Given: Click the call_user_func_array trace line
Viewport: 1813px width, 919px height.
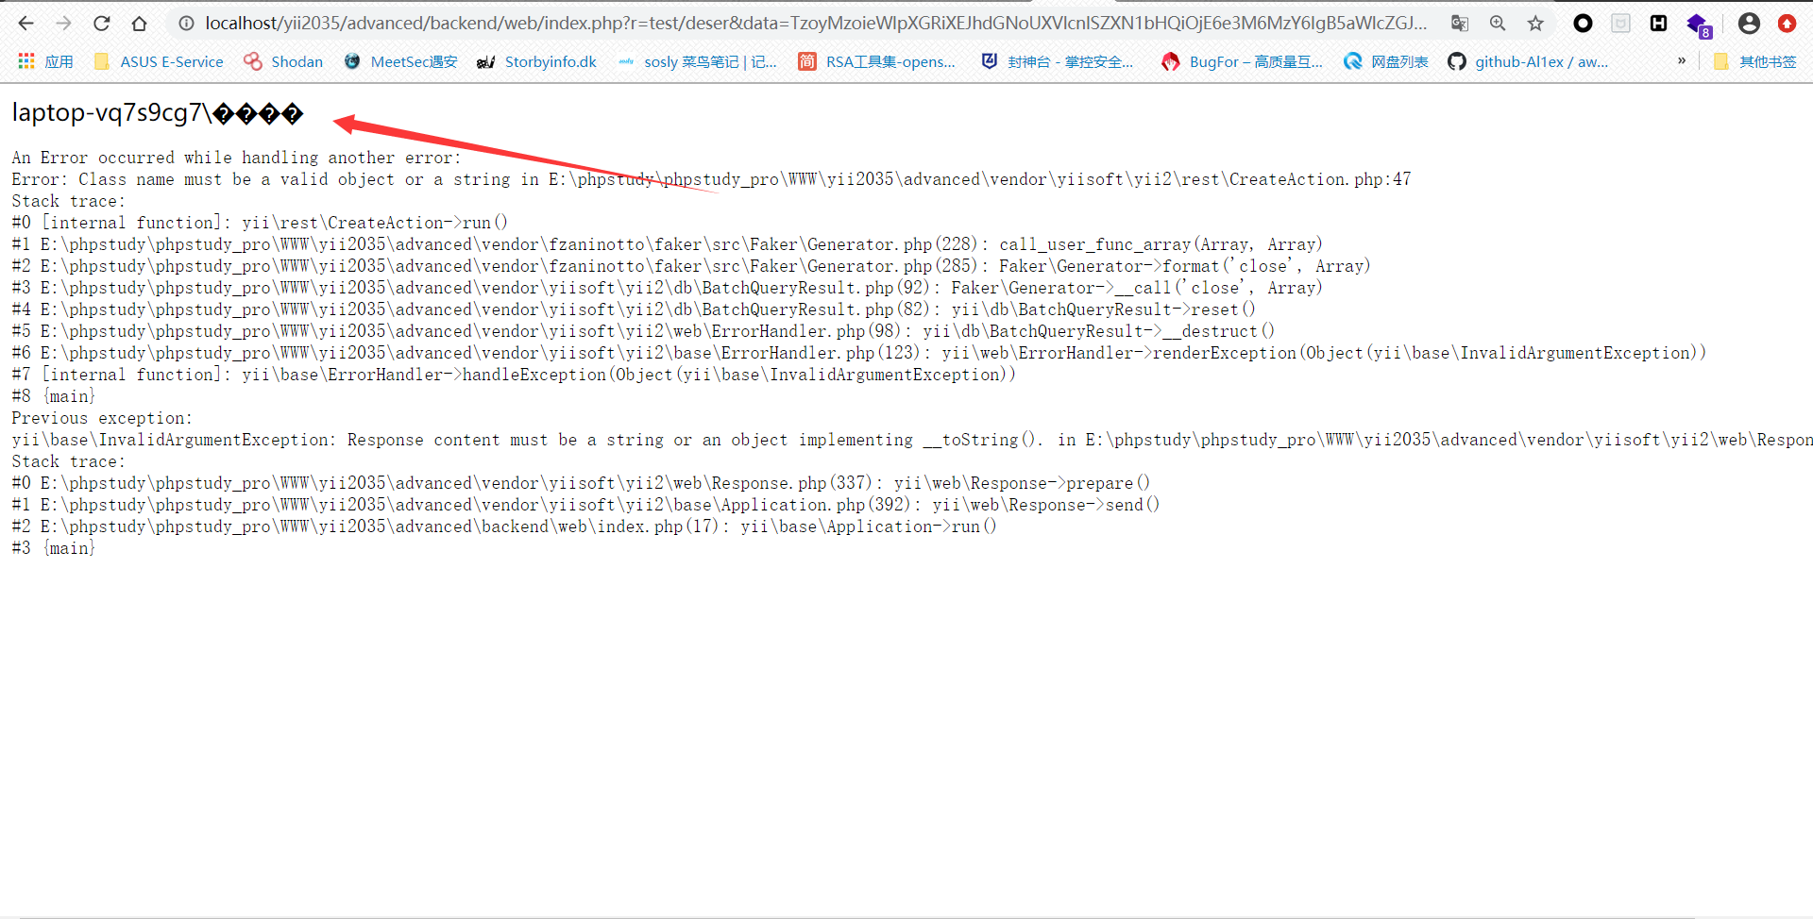Looking at the screenshot, I should pos(667,244).
